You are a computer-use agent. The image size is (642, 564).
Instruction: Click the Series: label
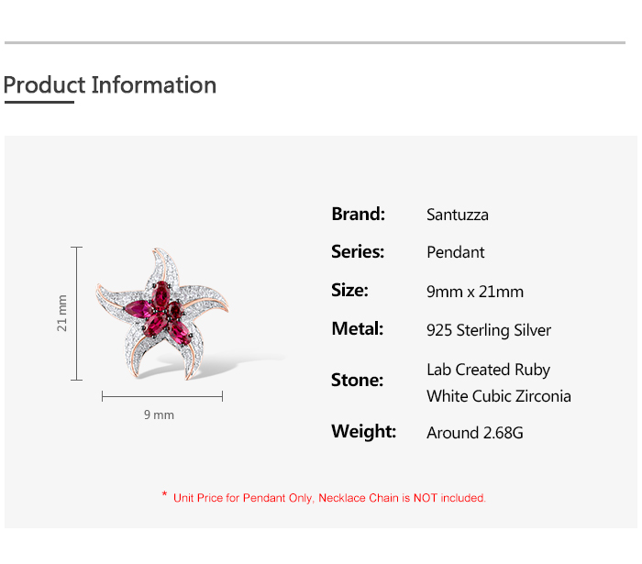point(357,252)
